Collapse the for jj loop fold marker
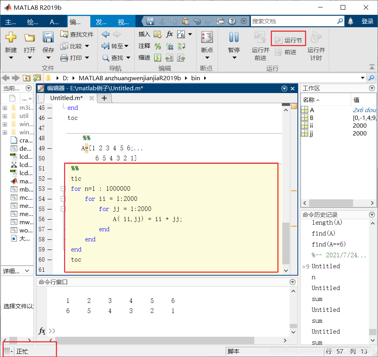The height and width of the screenshot is (357, 378). coord(63,209)
